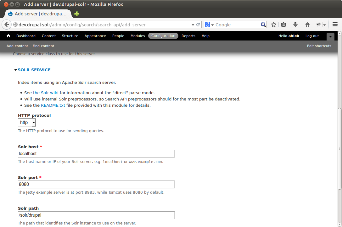The width and height of the screenshot is (342, 227).
Task: Click the page vertical scrollbar thumb
Action: (x=339, y=149)
